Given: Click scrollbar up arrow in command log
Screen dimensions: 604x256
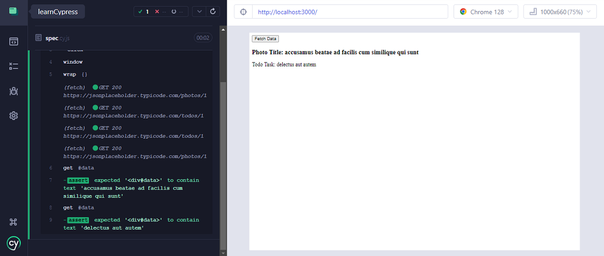Looking at the screenshot, I should [x=223, y=29].
